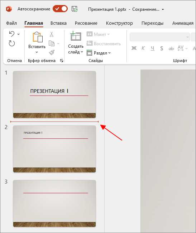The image size is (196, 233).
Task: Click the Redo circular arrow icon
Action: (12, 43)
